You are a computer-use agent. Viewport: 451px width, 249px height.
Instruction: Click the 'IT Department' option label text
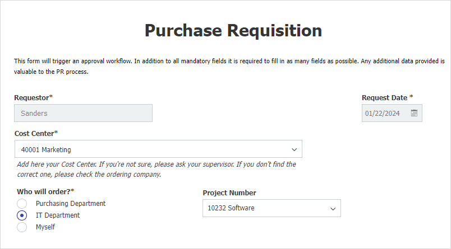click(x=58, y=215)
